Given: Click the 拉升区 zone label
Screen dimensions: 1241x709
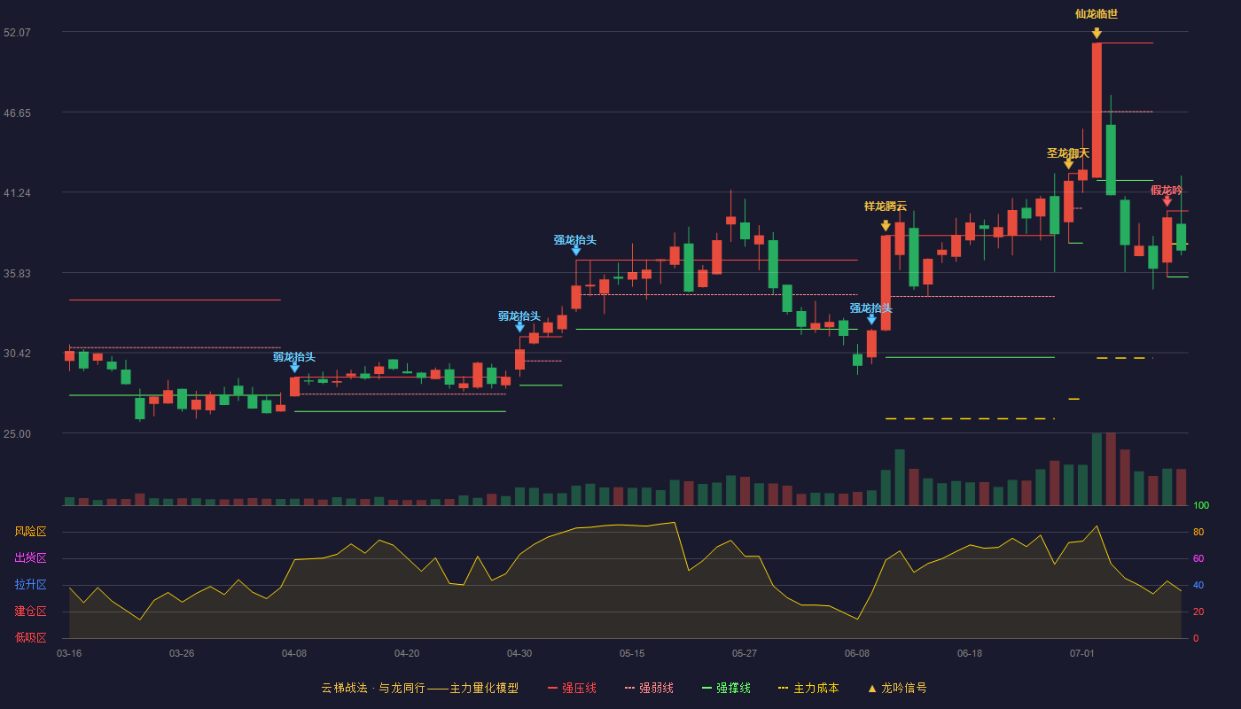Looking at the screenshot, I should [30, 585].
